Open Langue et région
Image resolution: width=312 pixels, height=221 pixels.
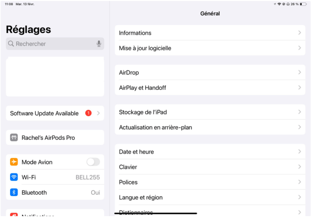click(x=210, y=197)
